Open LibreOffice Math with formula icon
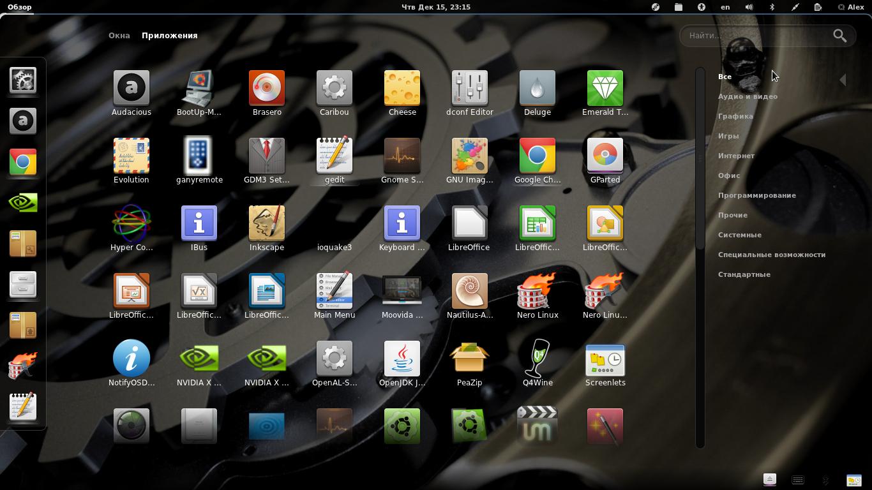Screen dimensions: 872x490 point(199,296)
